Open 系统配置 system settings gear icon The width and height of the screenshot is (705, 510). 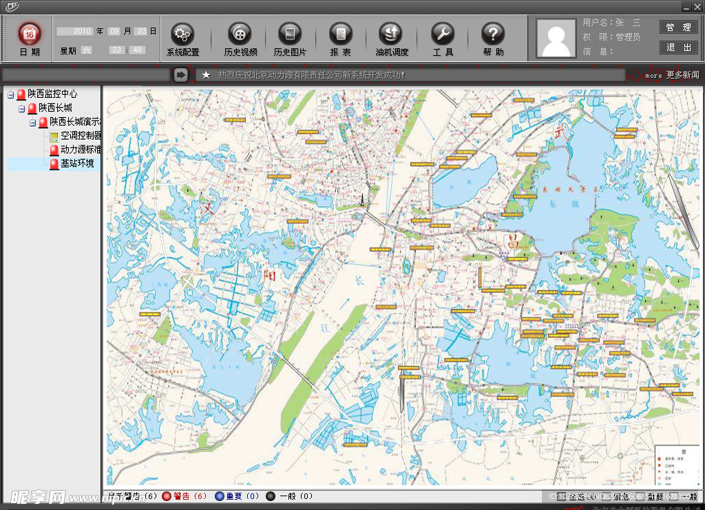pos(182,34)
